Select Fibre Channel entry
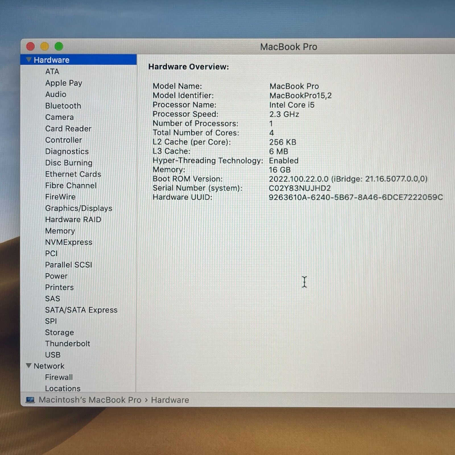Viewport: 455px width, 455px height. [x=71, y=185]
